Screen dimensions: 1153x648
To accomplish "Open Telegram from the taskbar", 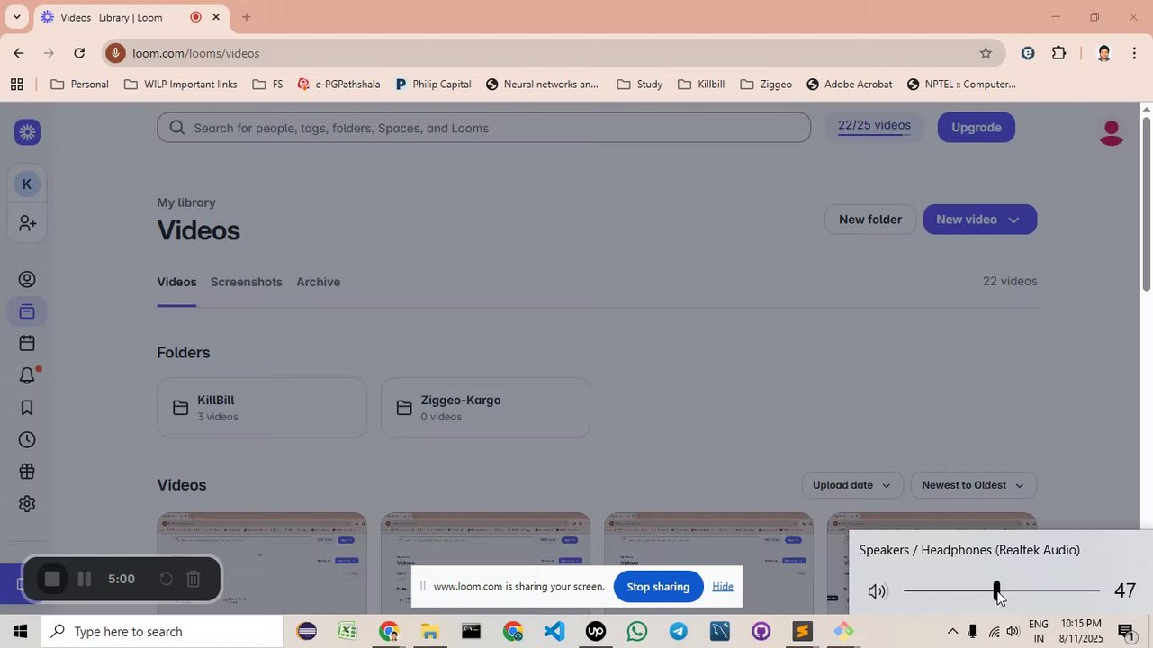I will (x=679, y=632).
